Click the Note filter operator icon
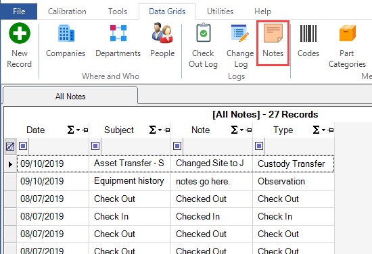Screen dimensions: 372x254 click(x=177, y=146)
